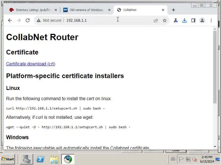Click the browser forward arrow
Viewport: 221px width, 165px height.
[19, 20]
